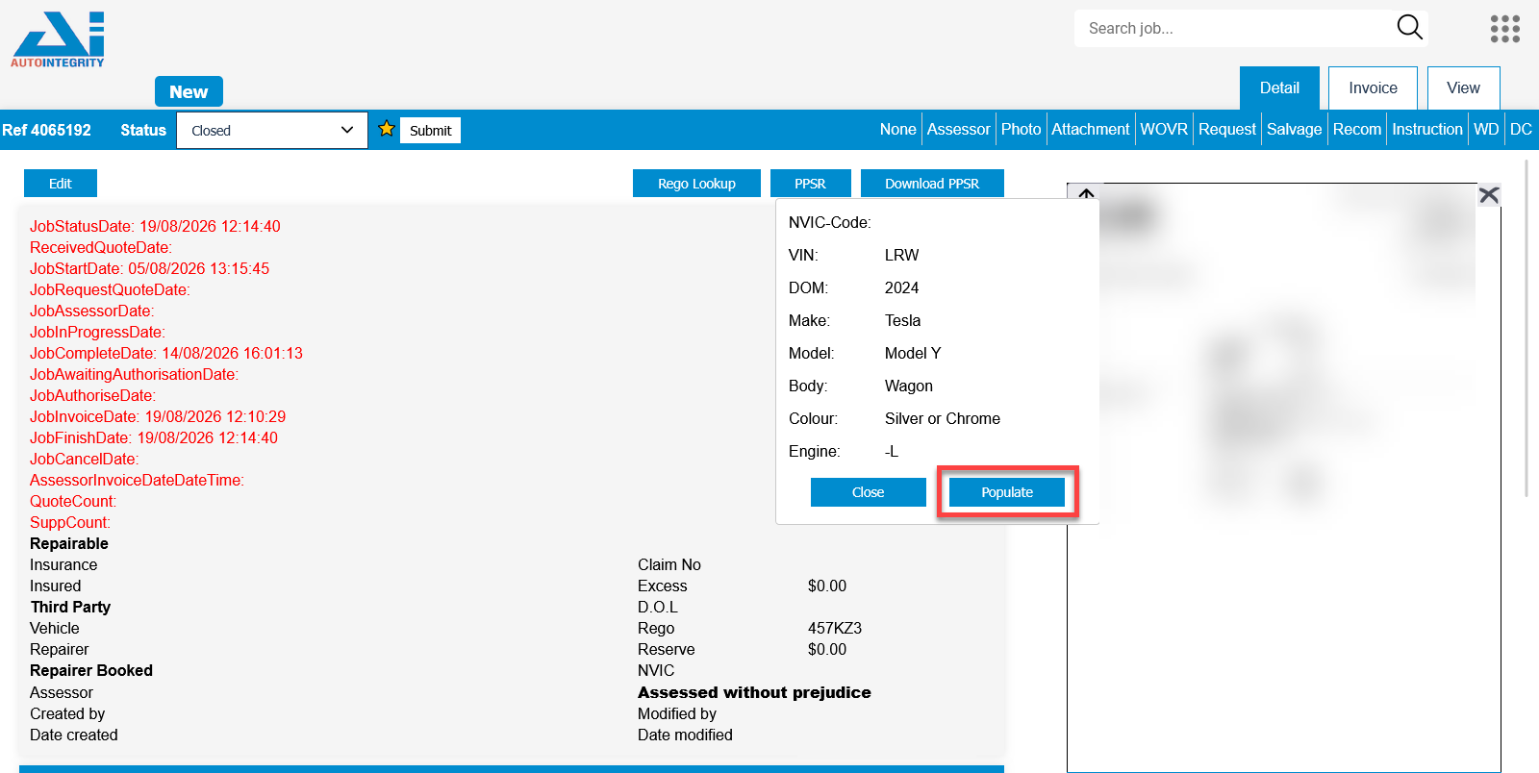Click the AutoIntegrity logo
Image resolution: width=1539 pixels, height=773 pixels.
58,39
